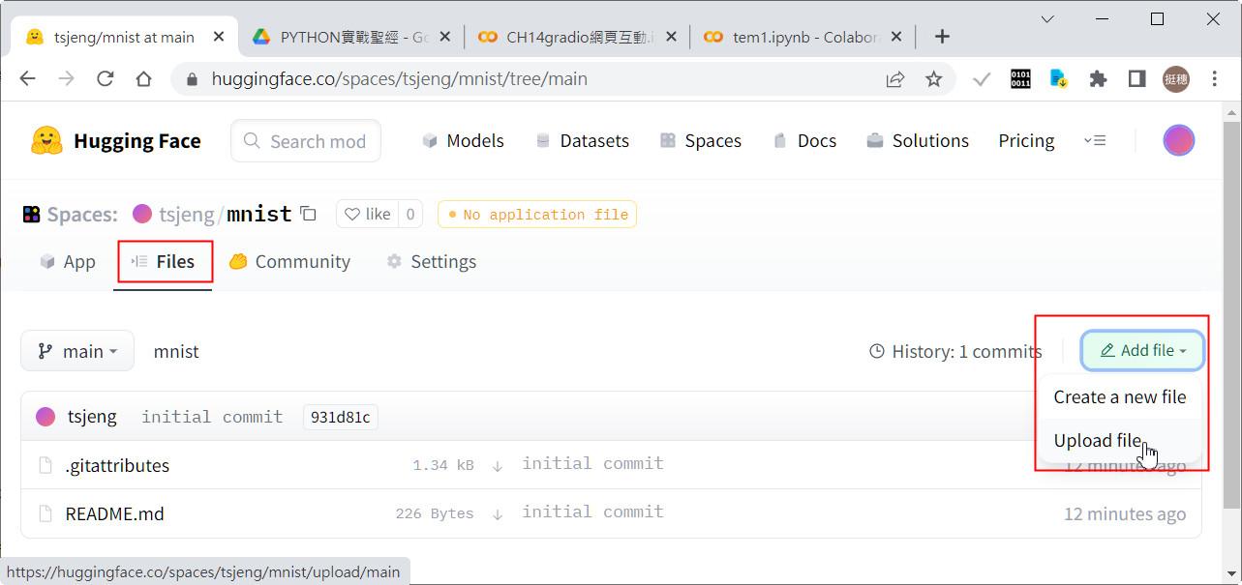1242x585 pixels.
Task: Reload the current page
Action: pos(106,79)
